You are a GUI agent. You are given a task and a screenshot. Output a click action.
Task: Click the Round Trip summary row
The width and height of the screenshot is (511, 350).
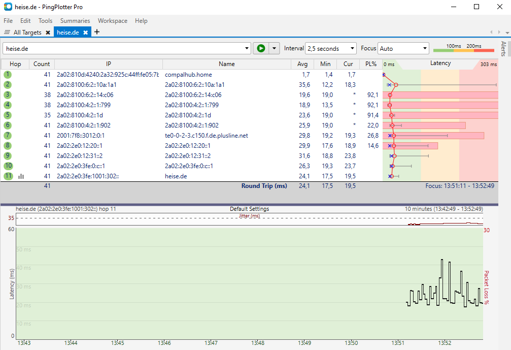264,186
